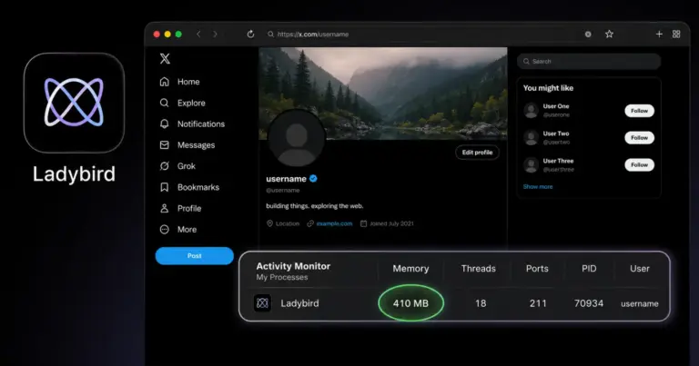Open User Three's profile avatar
The width and height of the screenshot is (699, 366).
(531, 165)
